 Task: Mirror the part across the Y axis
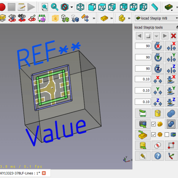(171, 57)
